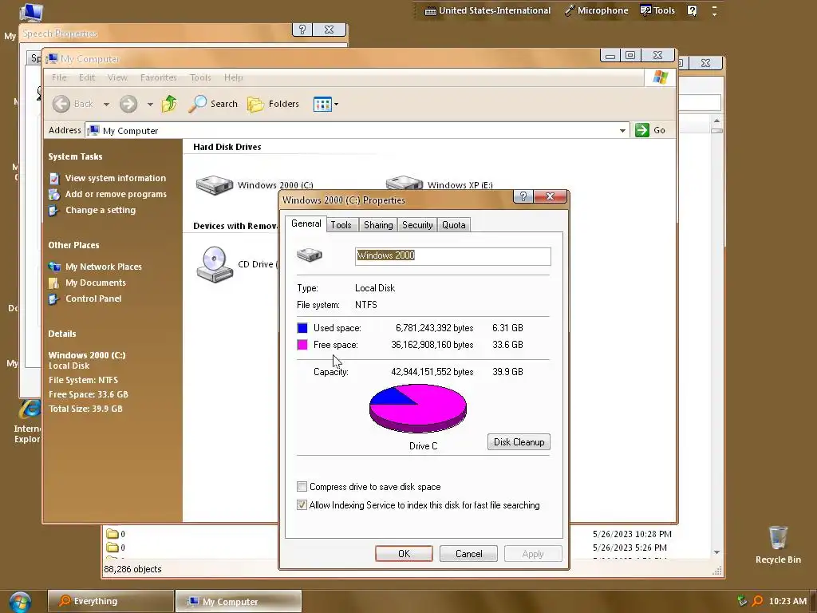
Task: Open Search in My Computer toolbar
Action: (x=212, y=104)
